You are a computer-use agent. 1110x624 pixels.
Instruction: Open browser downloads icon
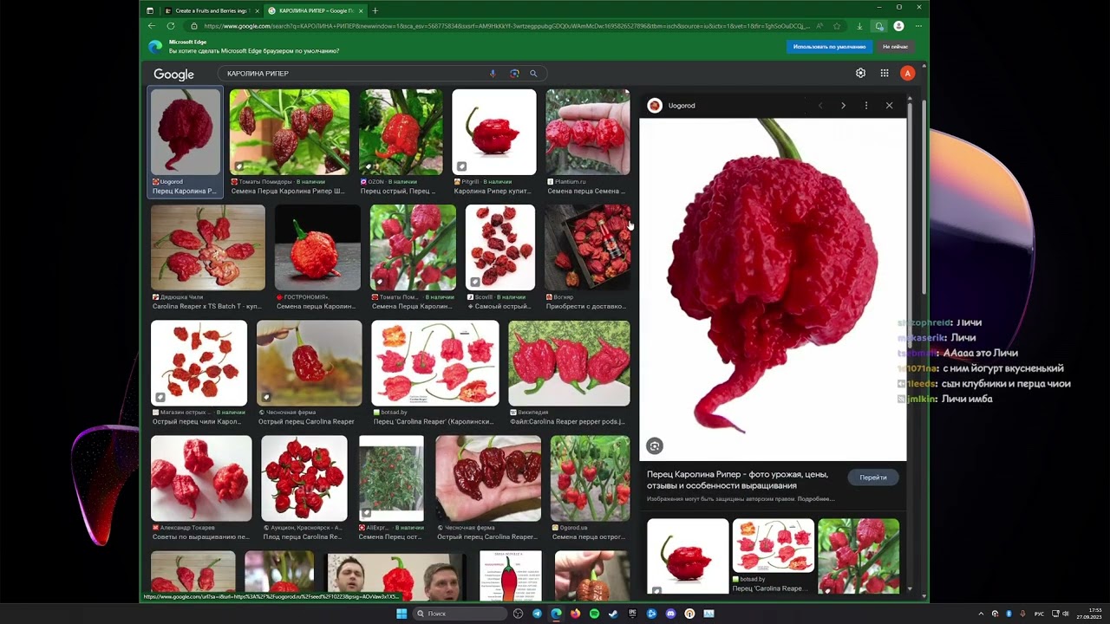(859, 26)
